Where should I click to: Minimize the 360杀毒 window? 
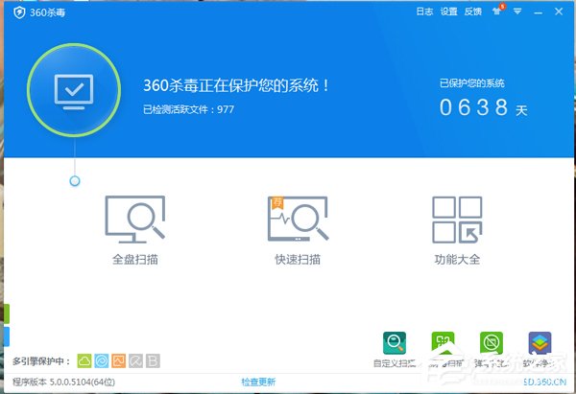(x=539, y=12)
